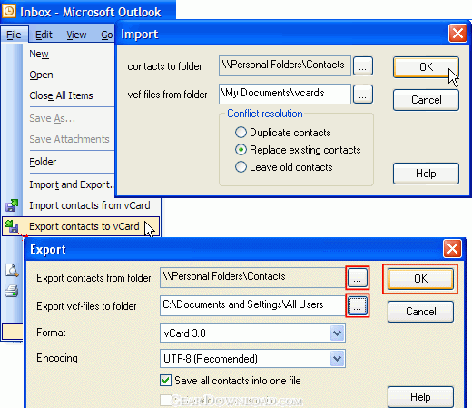Select Replace existing contacts option

[241, 150]
